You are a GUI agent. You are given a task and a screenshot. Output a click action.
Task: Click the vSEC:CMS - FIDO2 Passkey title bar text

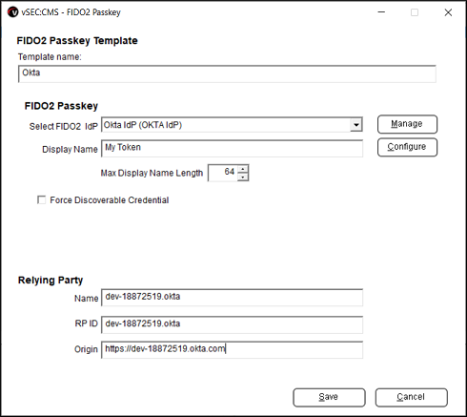[71, 12]
